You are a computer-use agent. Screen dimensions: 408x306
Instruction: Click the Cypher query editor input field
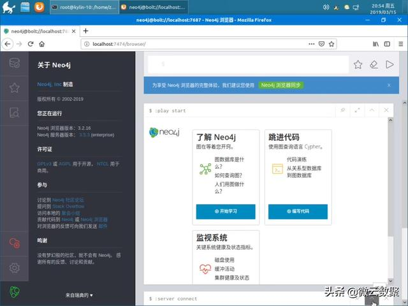248,64
